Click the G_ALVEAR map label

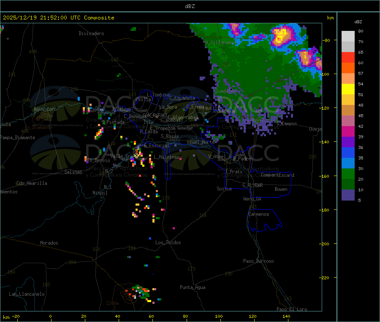pos(252,185)
